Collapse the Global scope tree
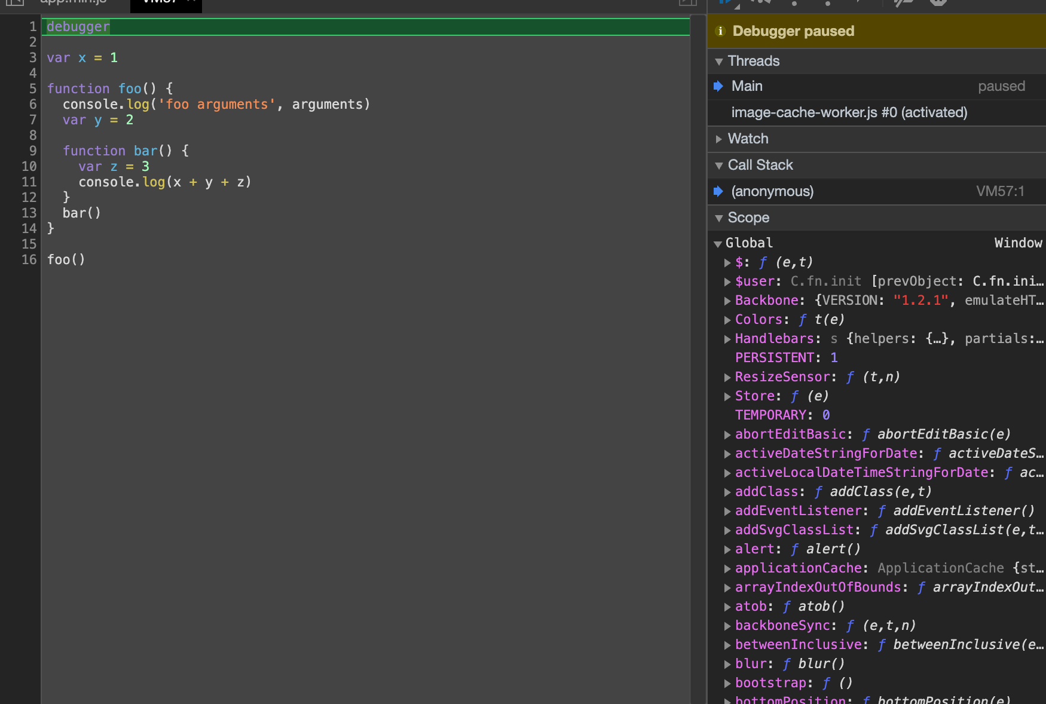Screen dimensions: 1046x704 click(x=718, y=244)
